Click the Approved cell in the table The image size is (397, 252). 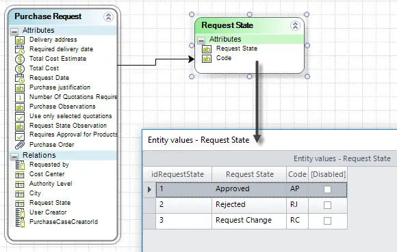point(249,189)
